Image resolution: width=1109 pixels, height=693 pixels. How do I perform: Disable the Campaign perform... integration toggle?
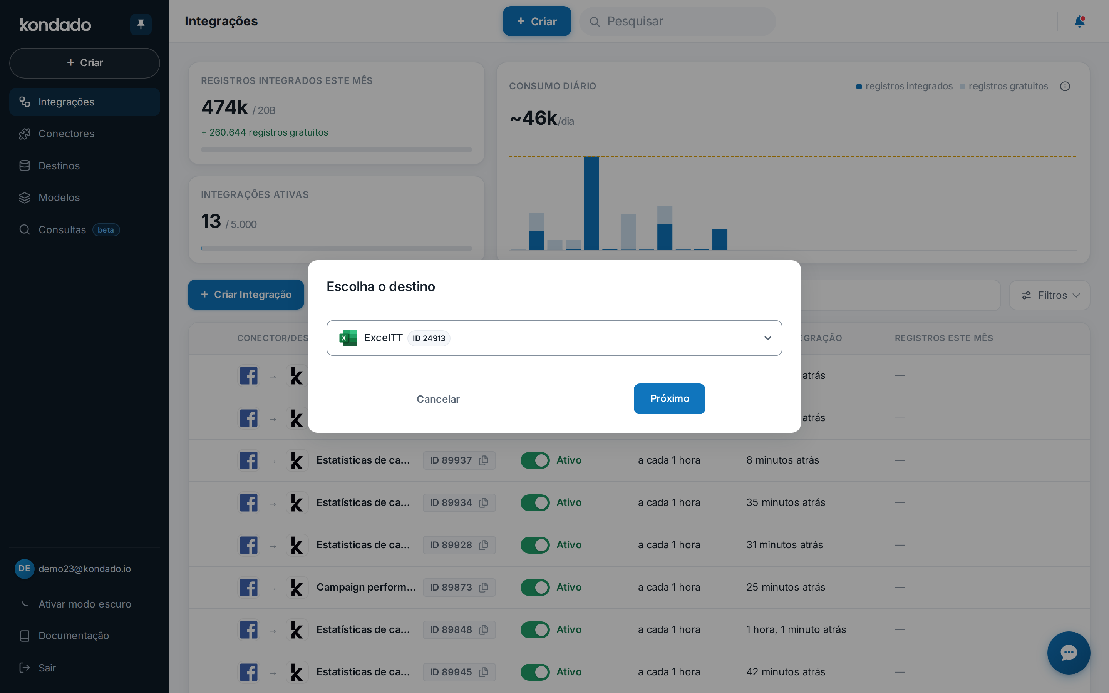[x=535, y=587]
